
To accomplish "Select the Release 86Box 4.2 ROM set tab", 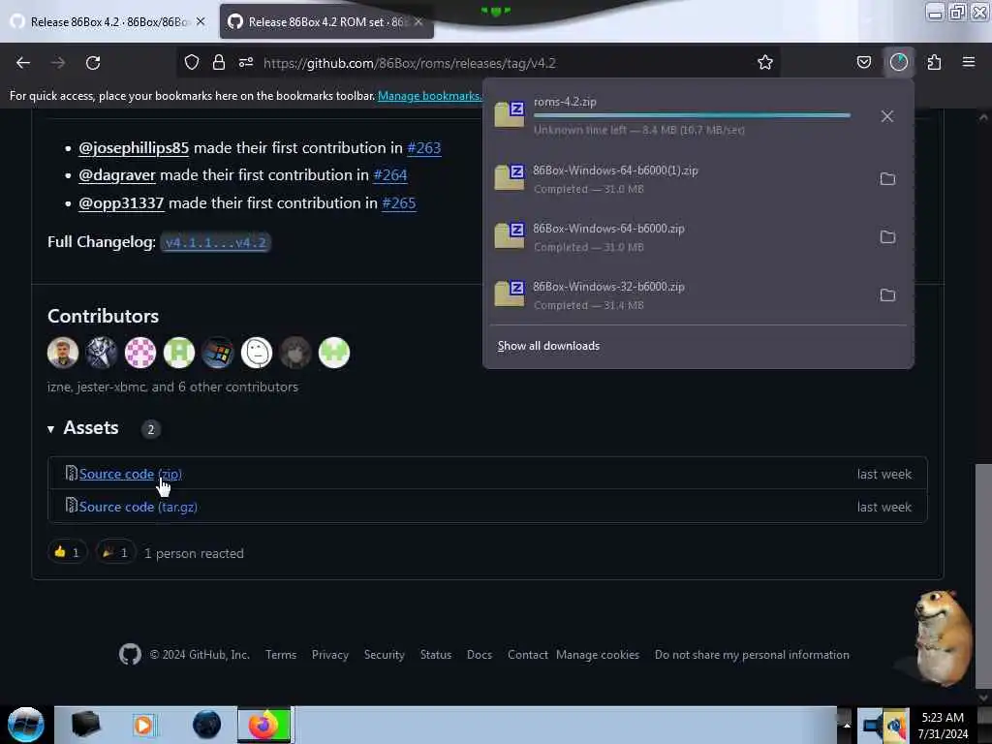I will pos(325,22).
